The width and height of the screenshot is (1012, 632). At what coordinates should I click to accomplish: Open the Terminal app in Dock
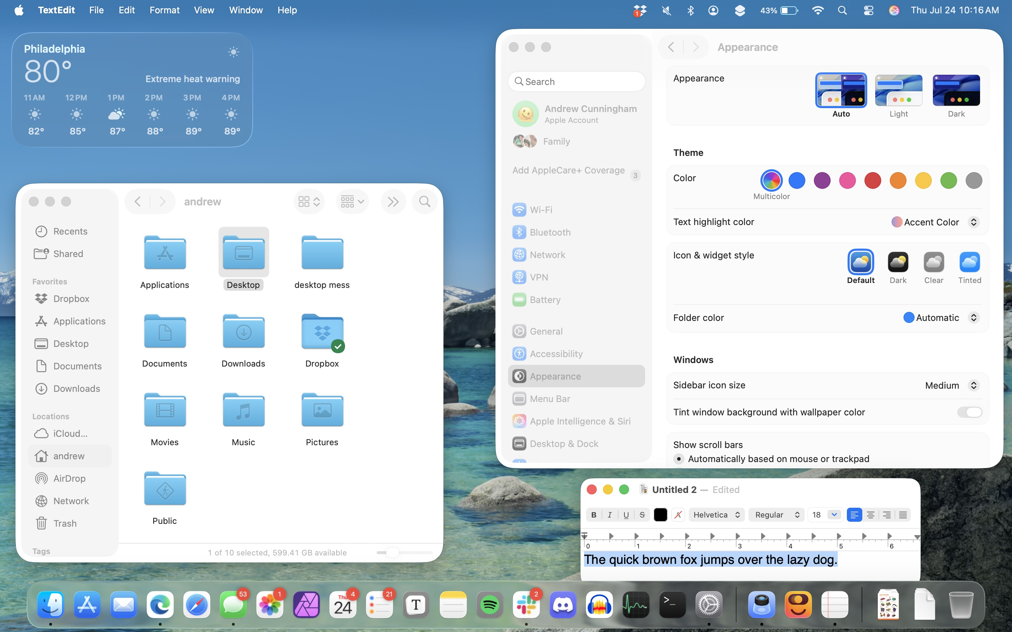coord(672,605)
